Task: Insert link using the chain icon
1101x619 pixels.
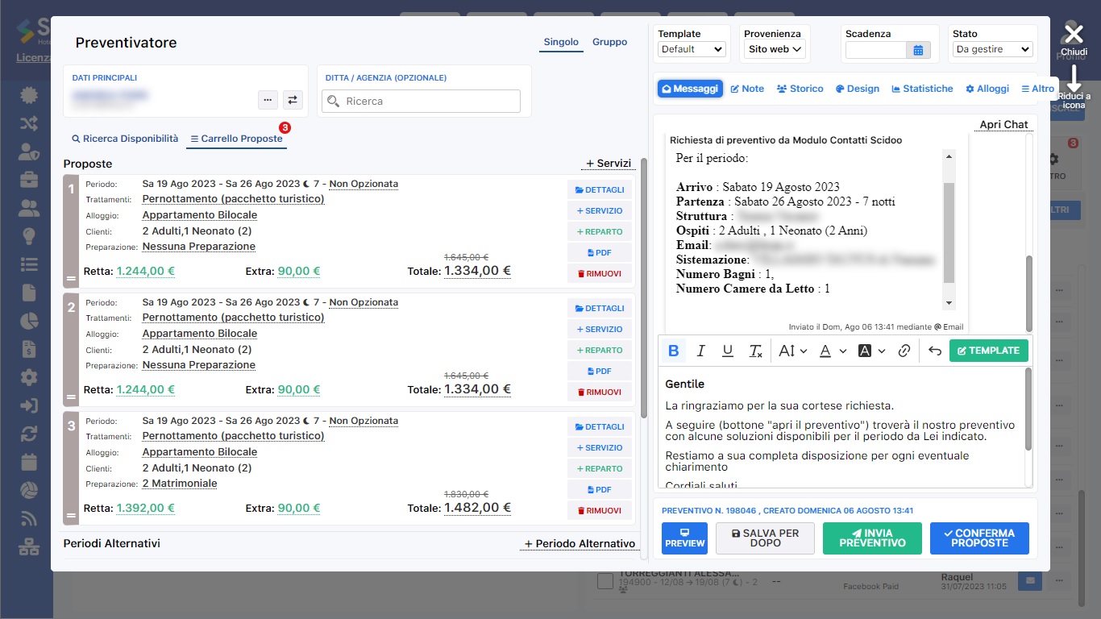Action: (x=904, y=351)
